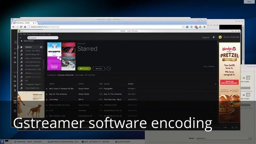This screenshot has height=144, width=256.
Task: Open the Spotify Help menu
Action: pos(49,34)
